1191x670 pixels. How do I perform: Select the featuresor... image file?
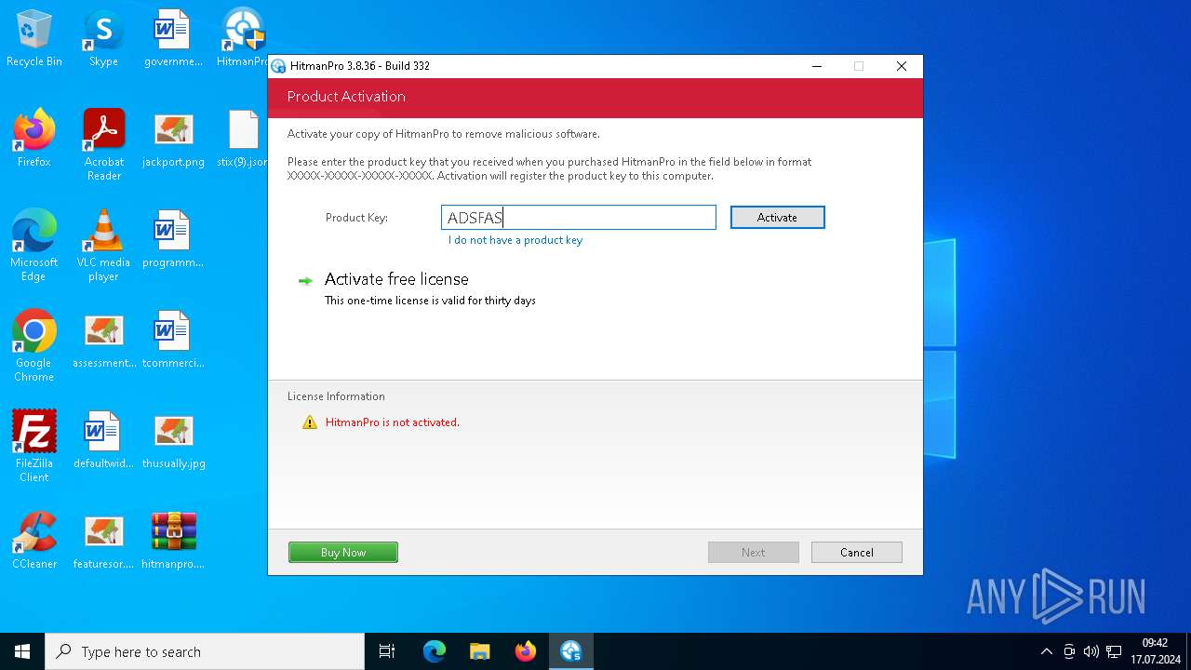pos(103,541)
